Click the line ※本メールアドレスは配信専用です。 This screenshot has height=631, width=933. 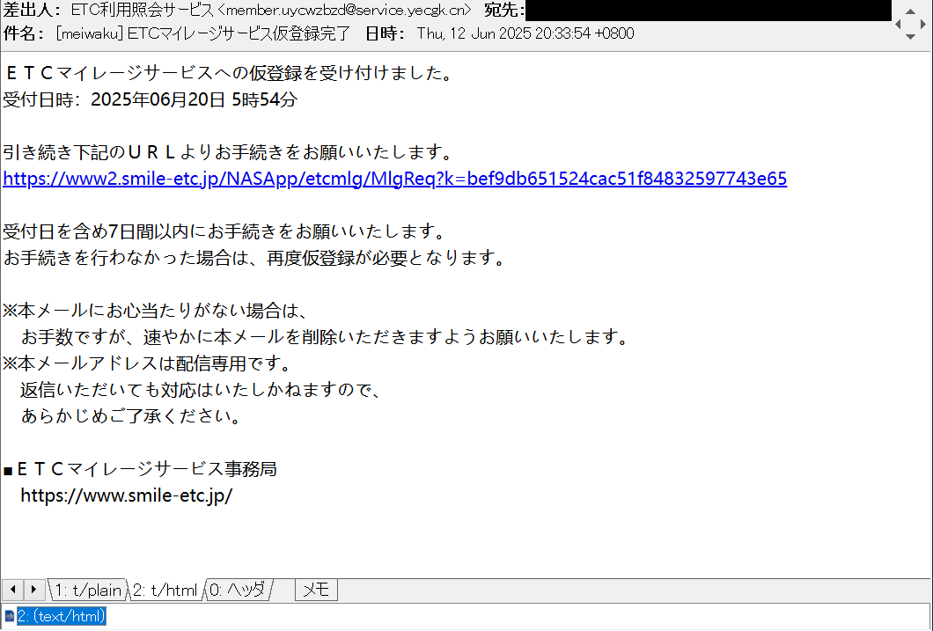pos(148,363)
